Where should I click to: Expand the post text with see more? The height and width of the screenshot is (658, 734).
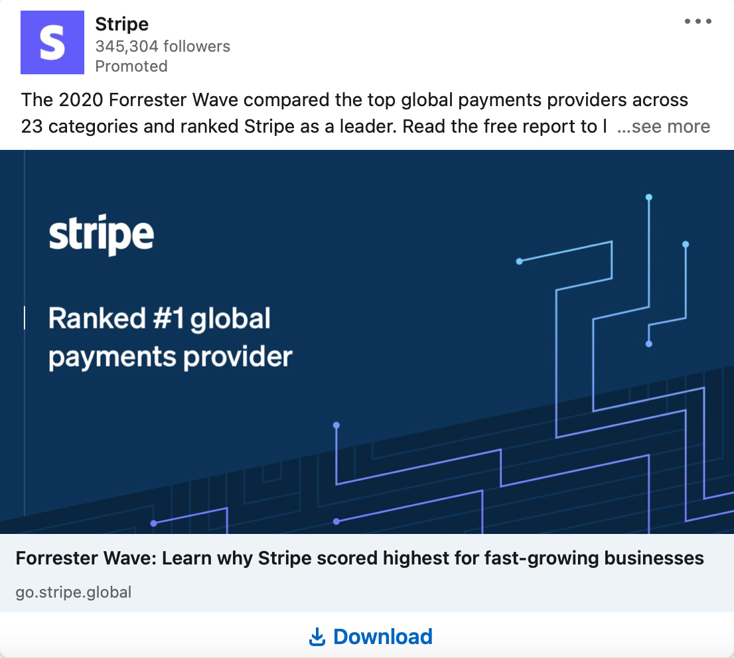(x=663, y=126)
